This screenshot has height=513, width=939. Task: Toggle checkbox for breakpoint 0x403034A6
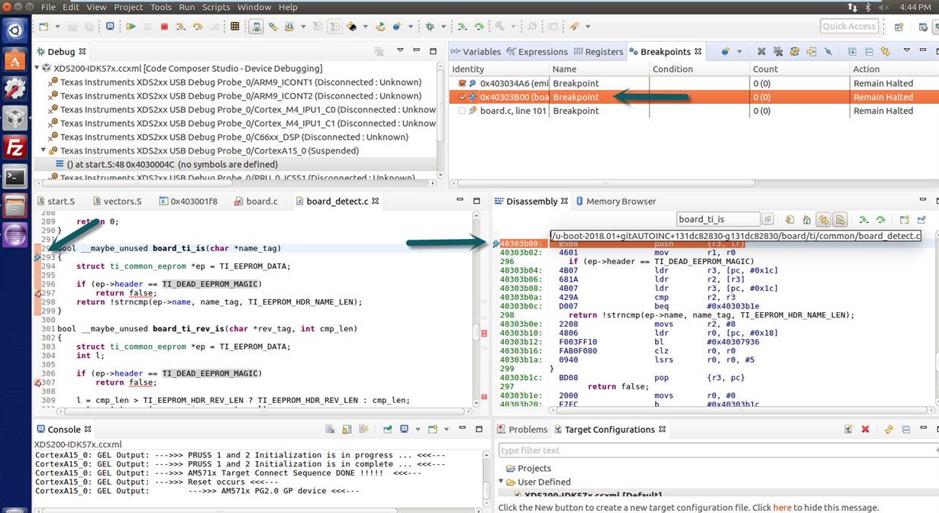462,83
